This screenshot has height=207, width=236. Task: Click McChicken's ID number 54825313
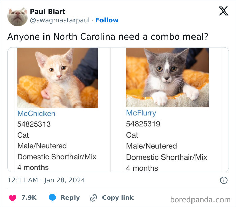click(34, 124)
